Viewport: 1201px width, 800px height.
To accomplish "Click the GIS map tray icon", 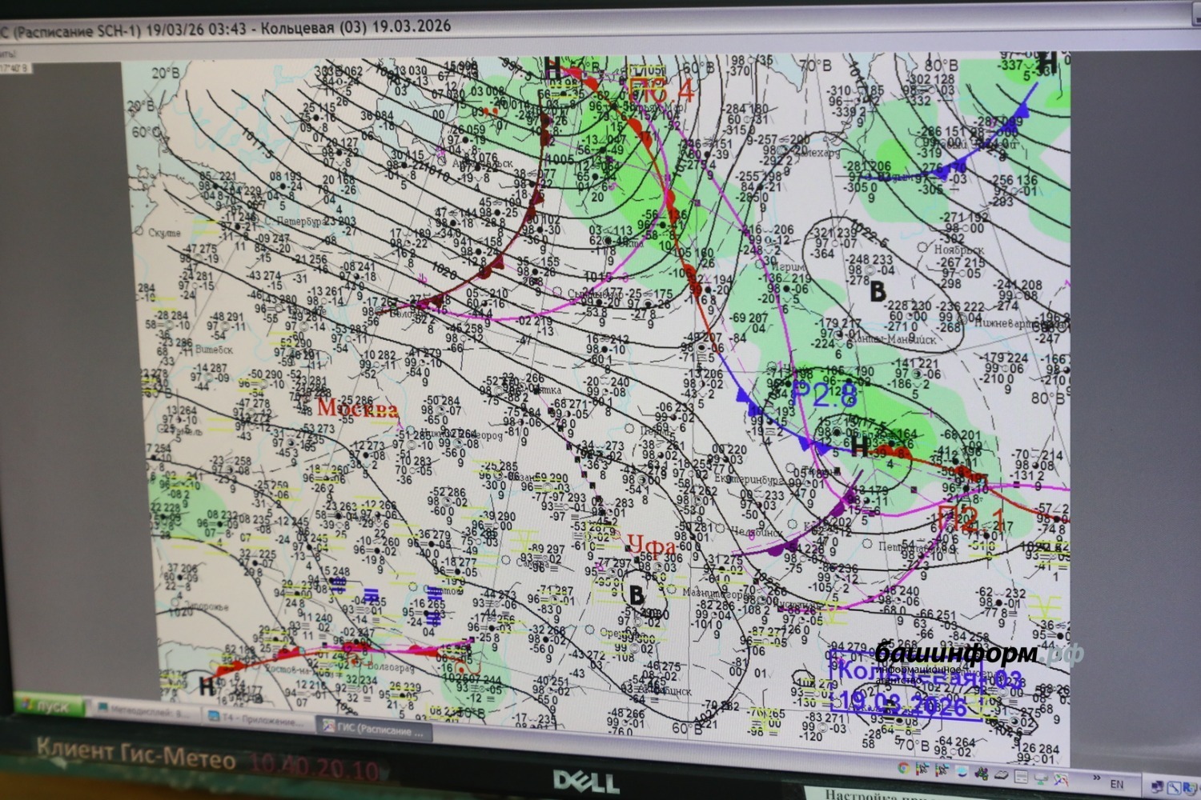I will tap(1060, 778).
